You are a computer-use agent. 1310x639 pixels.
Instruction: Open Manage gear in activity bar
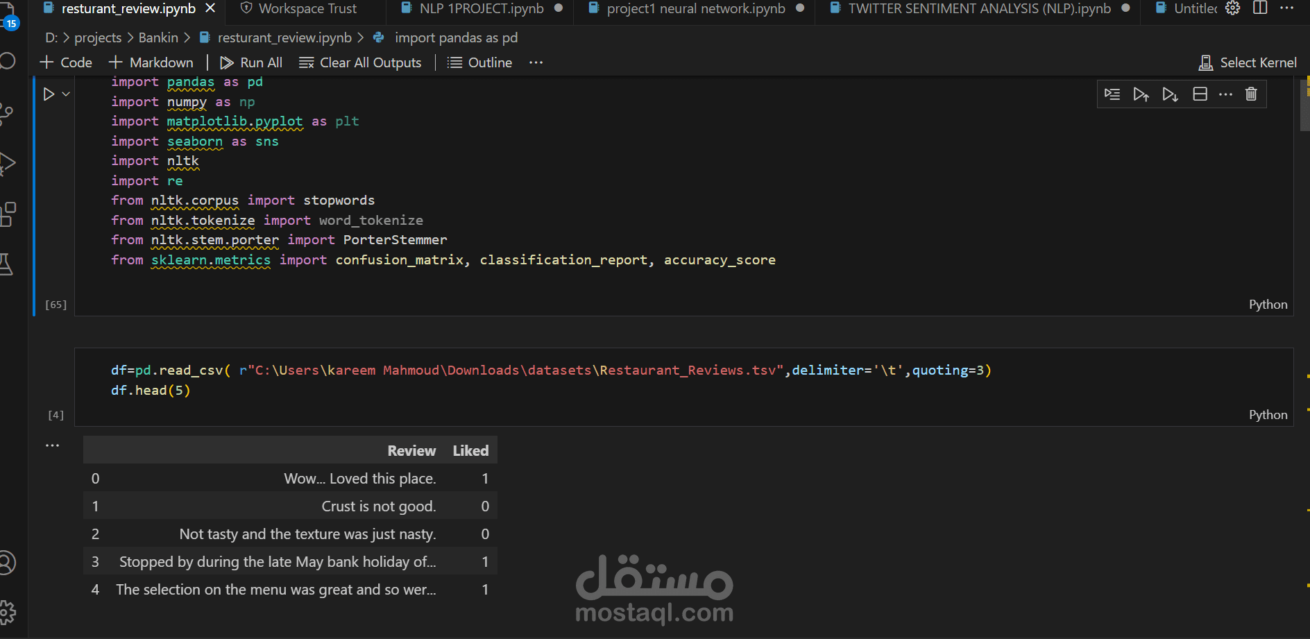pos(7,612)
